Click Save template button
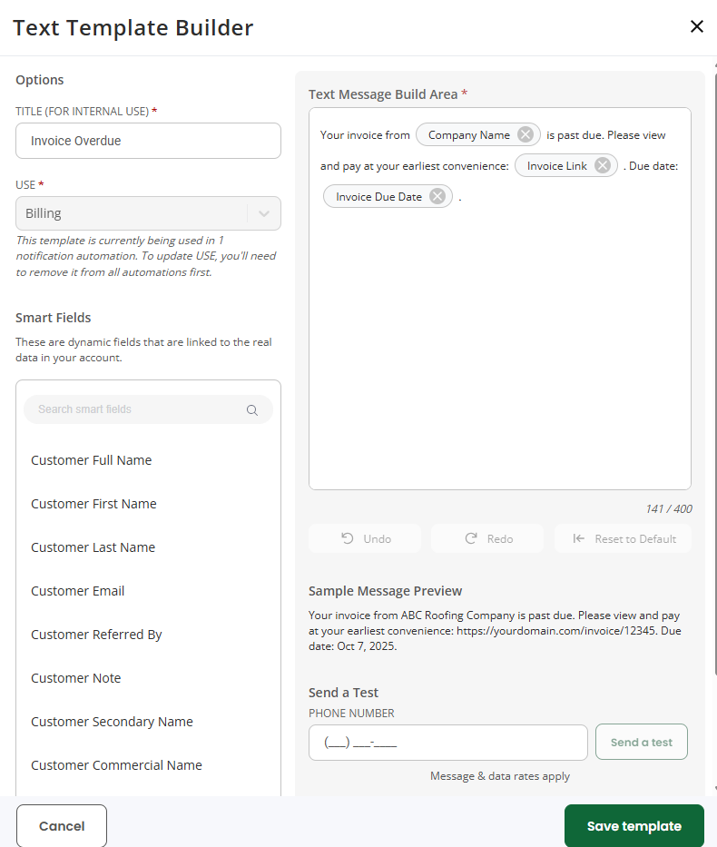 pyautogui.click(x=634, y=826)
